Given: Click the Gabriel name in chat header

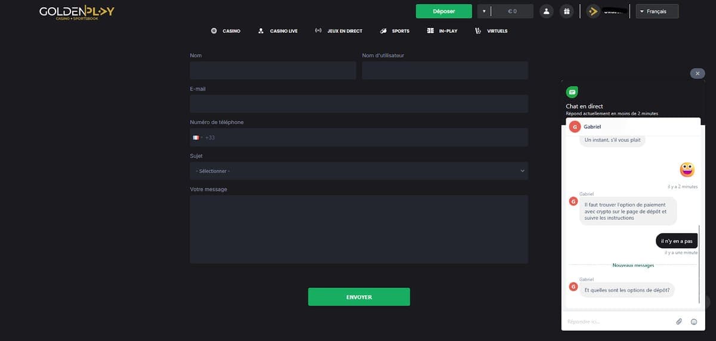Looking at the screenshot, I should click(x=592, y=127).
